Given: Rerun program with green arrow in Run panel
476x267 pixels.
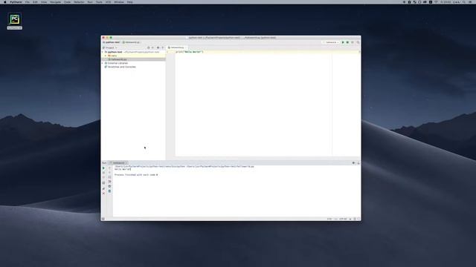Looking at the screenshot, I should (x=103, y=168).
